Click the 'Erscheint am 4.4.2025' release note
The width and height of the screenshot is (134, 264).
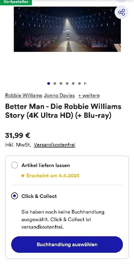click(x=53, y=176)
